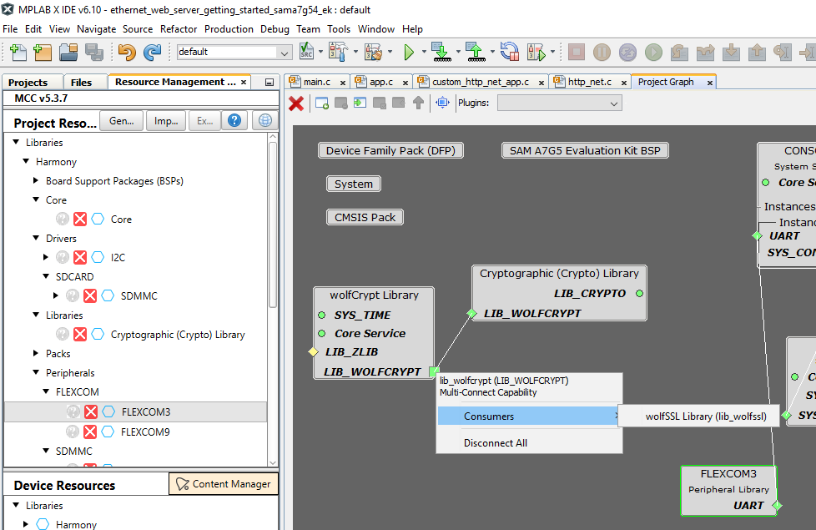Switch to the Projects tab

pyautogui.click(x=28, y=83)
